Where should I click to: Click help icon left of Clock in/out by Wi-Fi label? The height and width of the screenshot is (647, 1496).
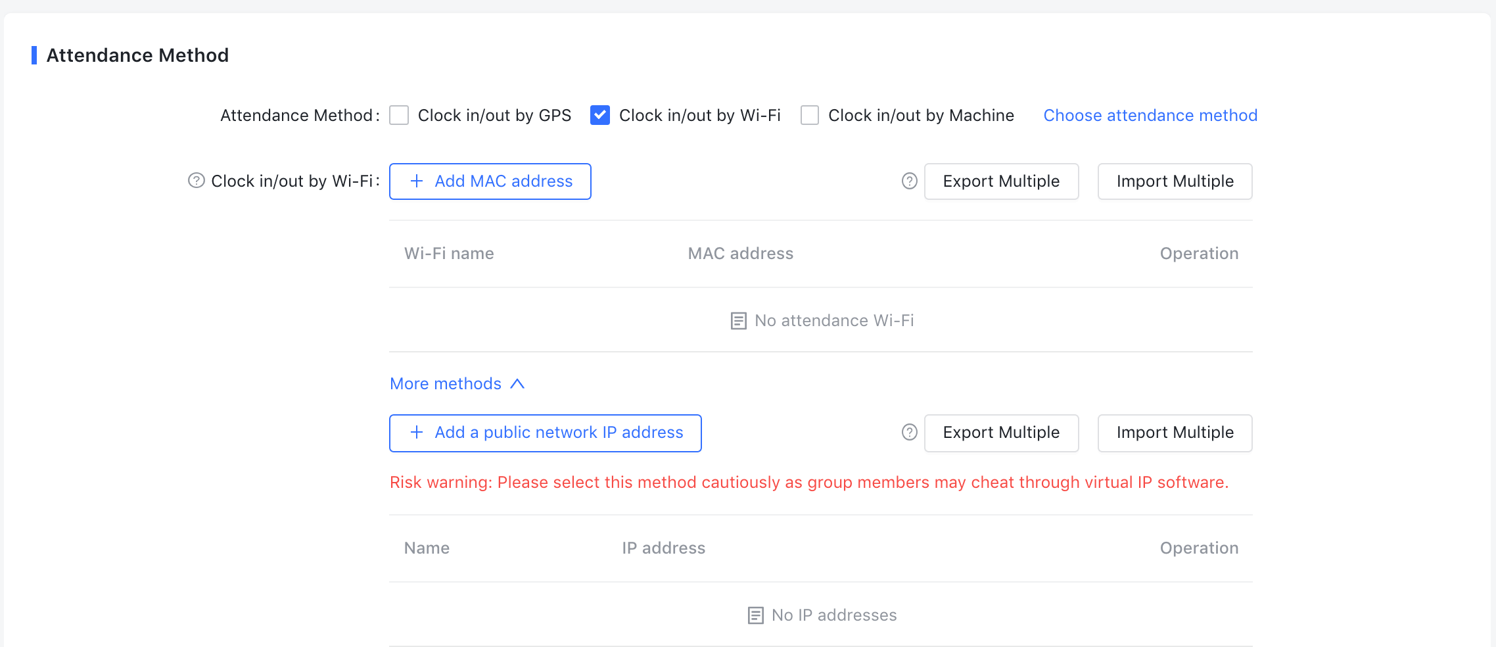[x=196, y=181]
